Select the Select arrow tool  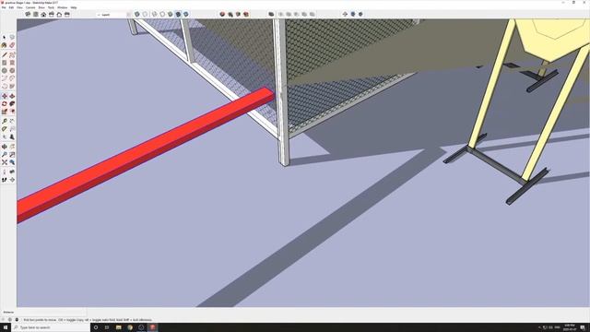pos(4,37)
